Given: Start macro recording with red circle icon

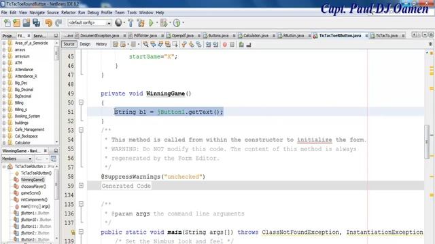Looking at the screenshot, I should (225, 45).
